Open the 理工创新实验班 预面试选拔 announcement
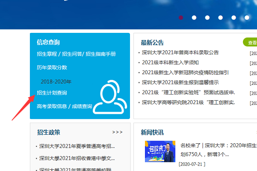Screen dimensions: 257x171 click(x=189, y=93)
